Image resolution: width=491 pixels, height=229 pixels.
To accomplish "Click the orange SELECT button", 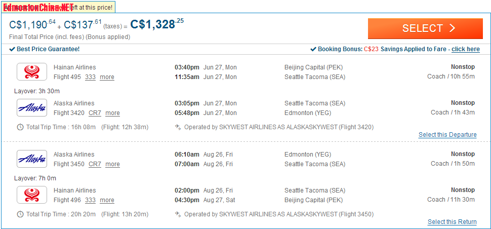I will click(425, 28).
